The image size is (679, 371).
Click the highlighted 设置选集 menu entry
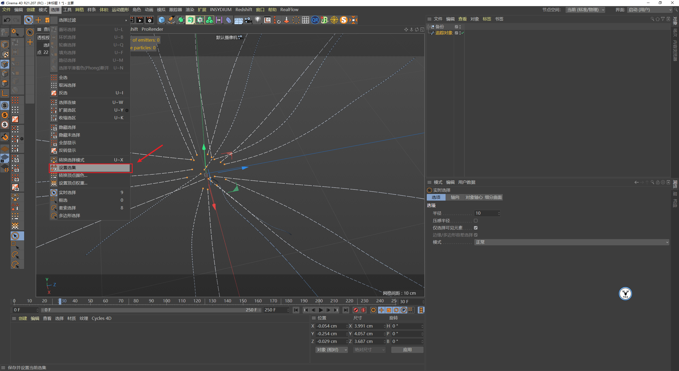pyautogui.click(x=90, y=167)
